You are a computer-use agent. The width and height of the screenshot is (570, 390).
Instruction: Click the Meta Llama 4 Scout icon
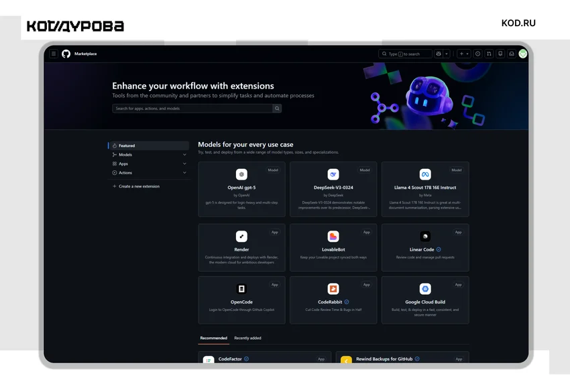pyautogui.click(x=425, y=174)
